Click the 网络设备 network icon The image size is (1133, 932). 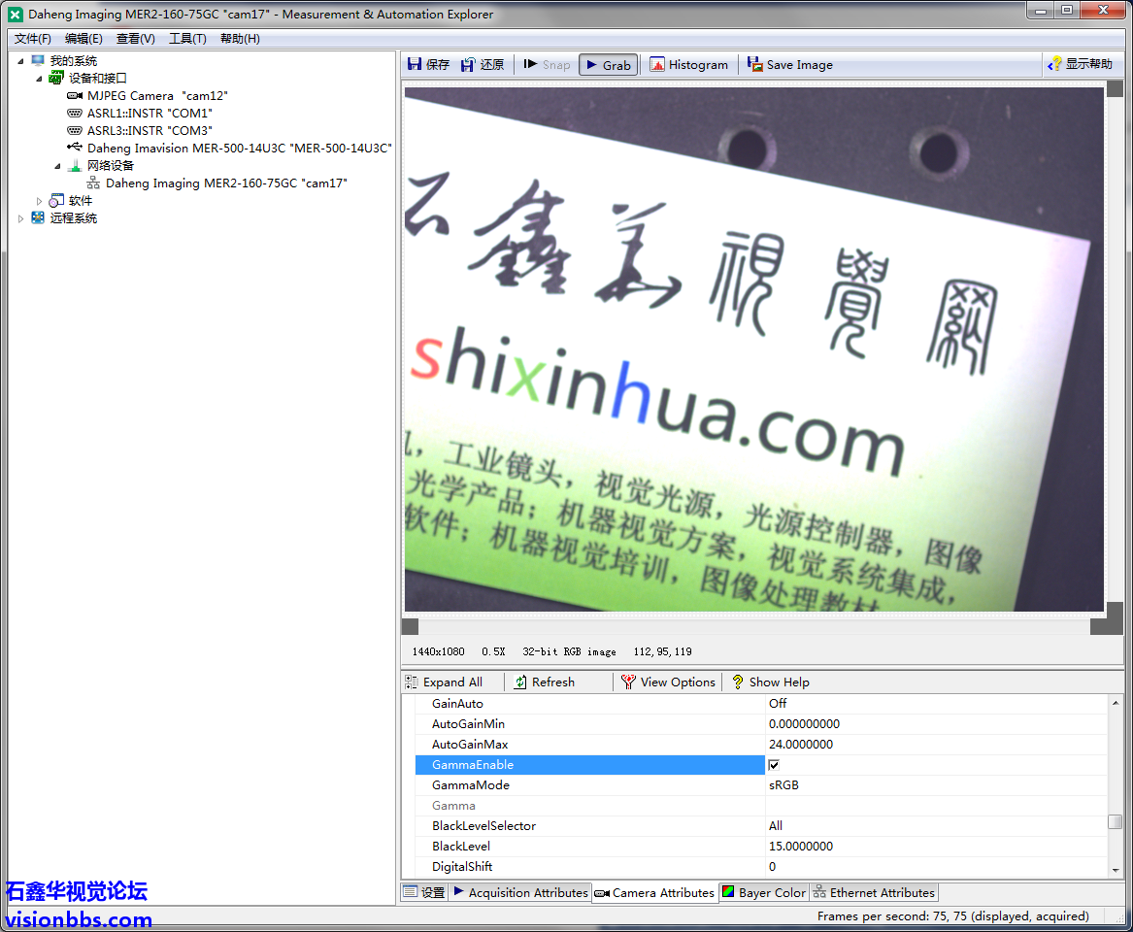click(x=75, y=165)
